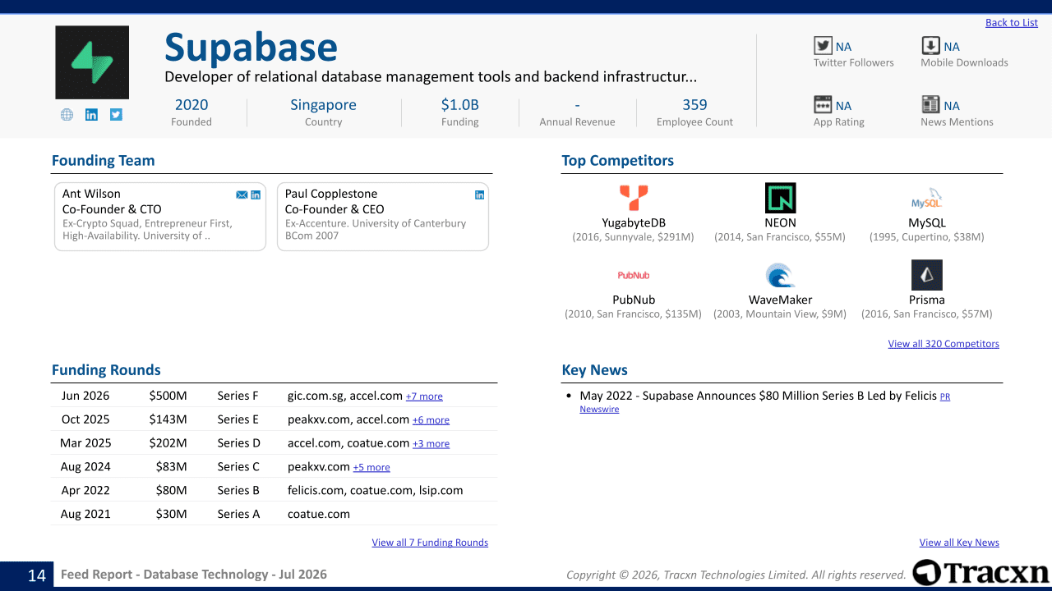This screenshot has width=1052, height=591.
Task: Select the MySQL competitor logo
Action: (x=927, y=199)
